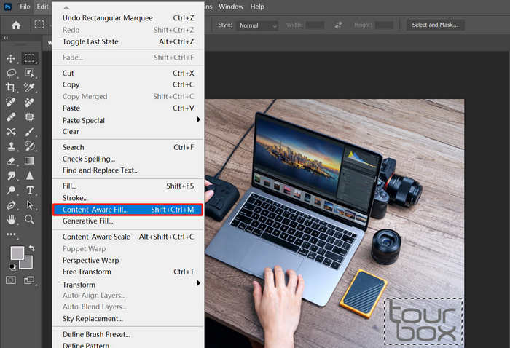Choose Fill... menu item
The width and height of the screenshot is (510, 348).
pos(128,186)
